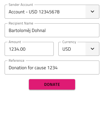
Task: Click the gray arrow box beside USD
Action: click(x=92, y=49)
